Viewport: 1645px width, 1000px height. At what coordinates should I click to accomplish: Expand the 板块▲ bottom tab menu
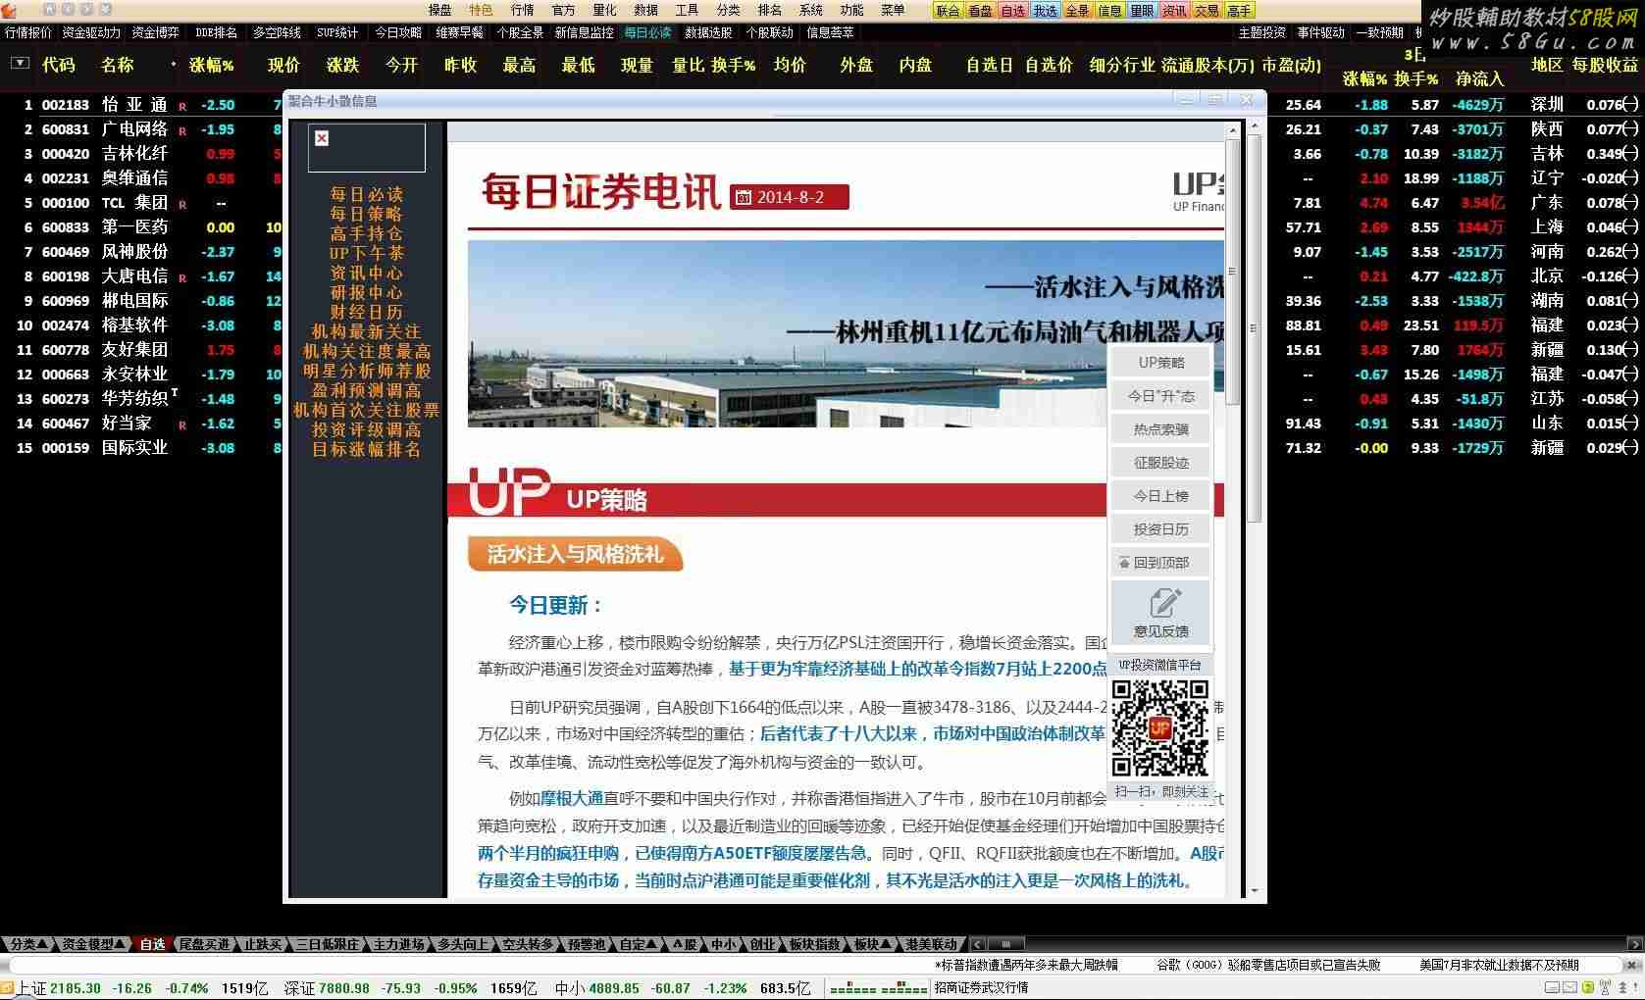pyautogui.click(x=872, y=944)
